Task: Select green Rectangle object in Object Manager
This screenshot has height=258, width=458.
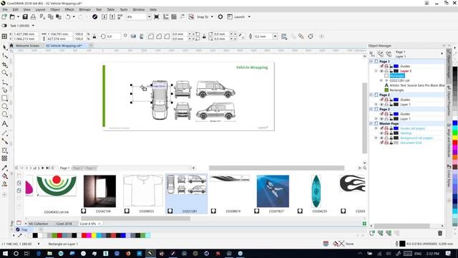Action: pyautogui.click(x=396, y=90)
